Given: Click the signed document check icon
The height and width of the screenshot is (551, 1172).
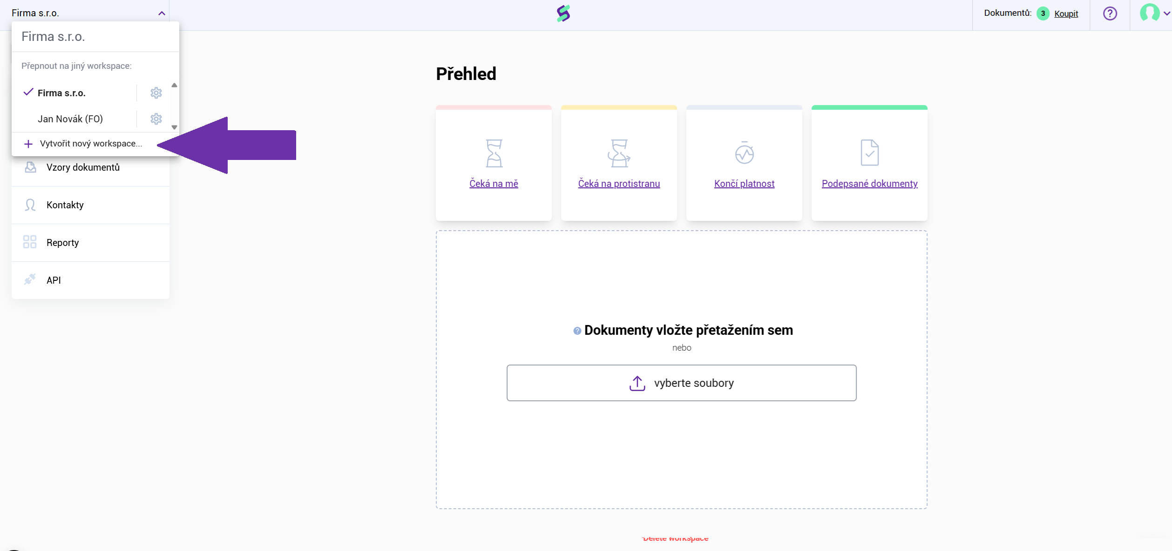Looking at the screenshot, I should point(869,153).
